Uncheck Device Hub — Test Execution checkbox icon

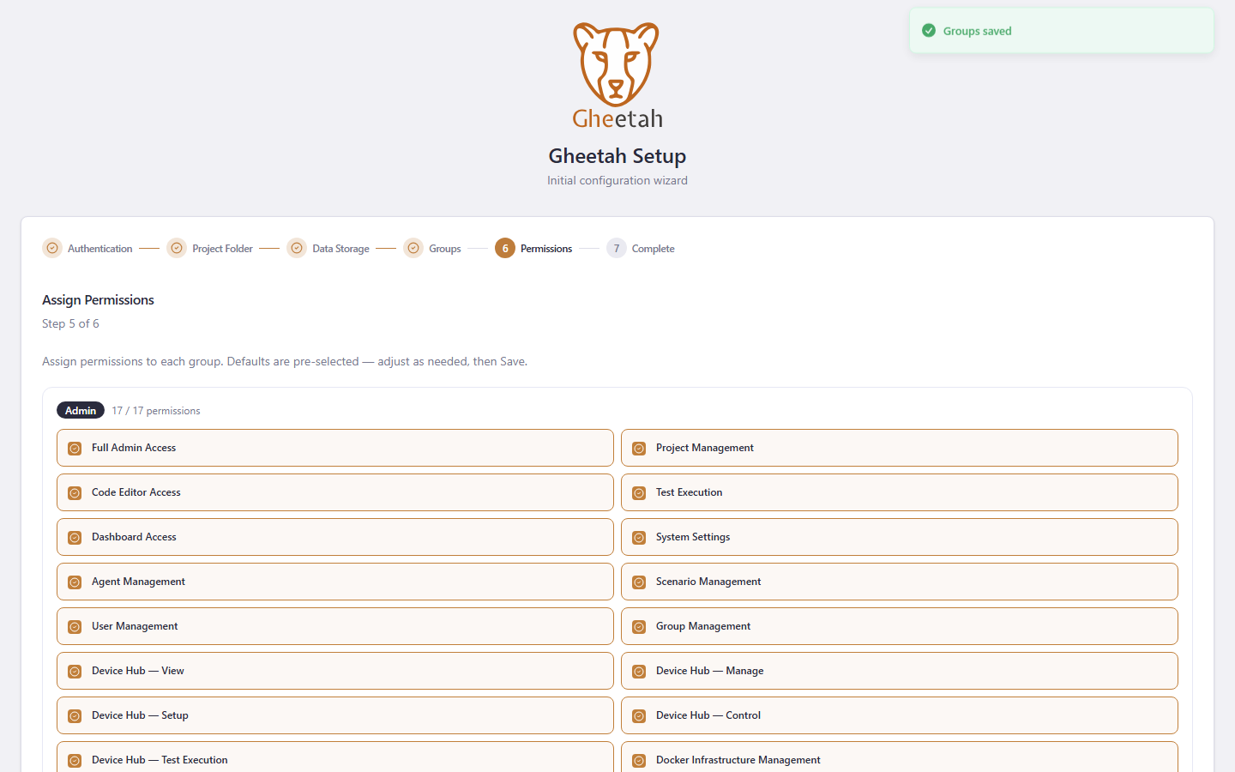point(75,760)
